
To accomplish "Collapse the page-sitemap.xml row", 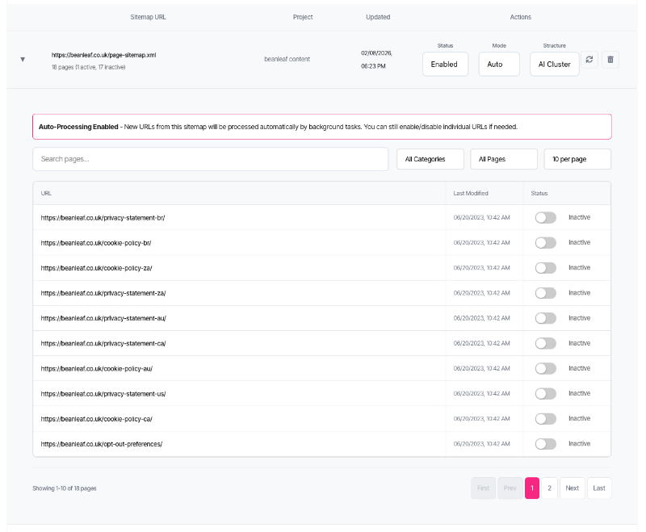I will 23,59.
